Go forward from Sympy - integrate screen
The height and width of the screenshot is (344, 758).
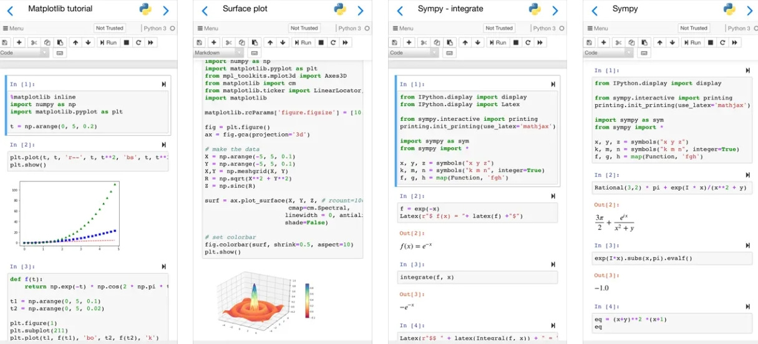pyautogui.click(x=555, y=10)
